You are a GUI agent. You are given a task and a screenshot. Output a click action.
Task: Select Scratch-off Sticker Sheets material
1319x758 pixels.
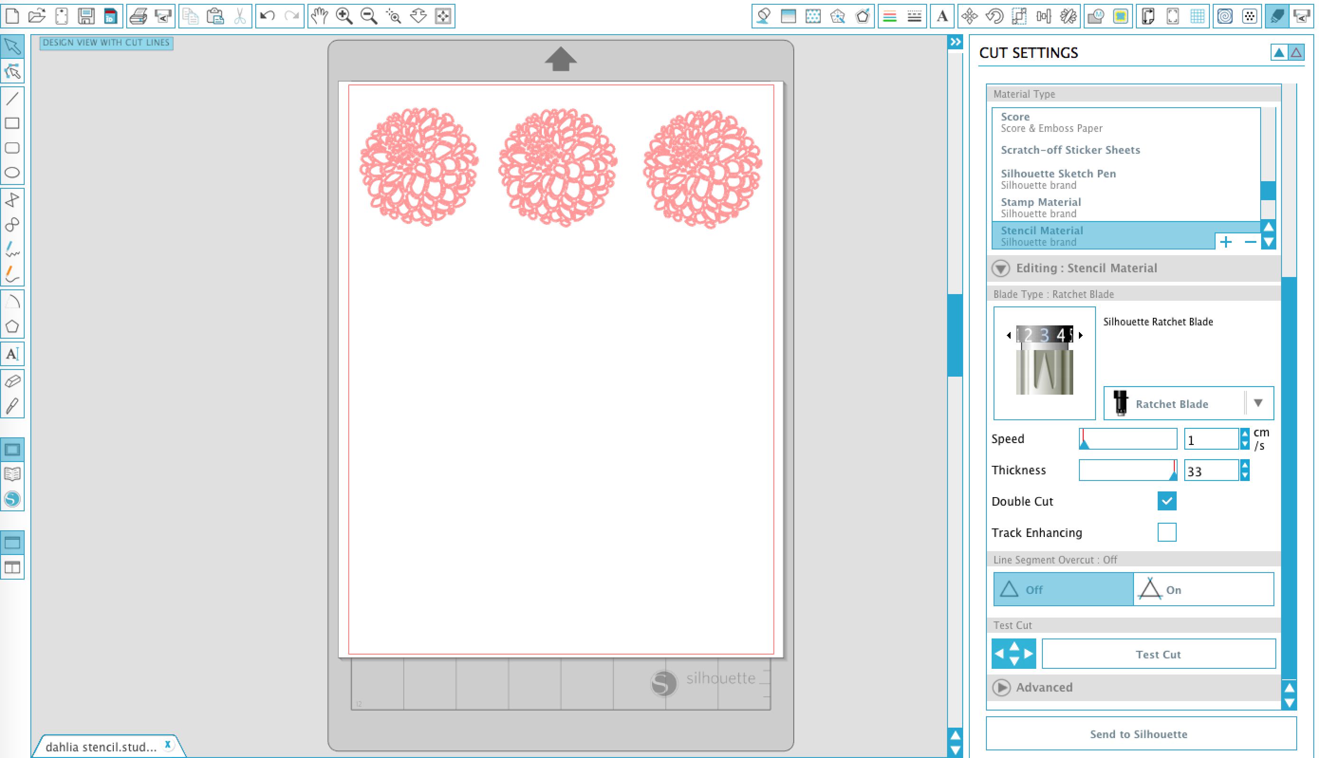[x=1070, y=149]
